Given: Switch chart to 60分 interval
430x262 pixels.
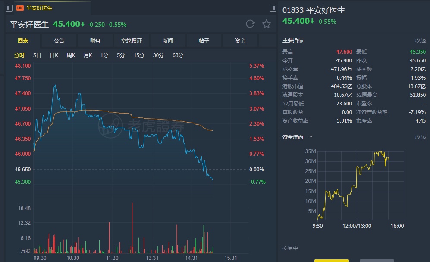Looking at the screenshot, I should tap(178, 55).
